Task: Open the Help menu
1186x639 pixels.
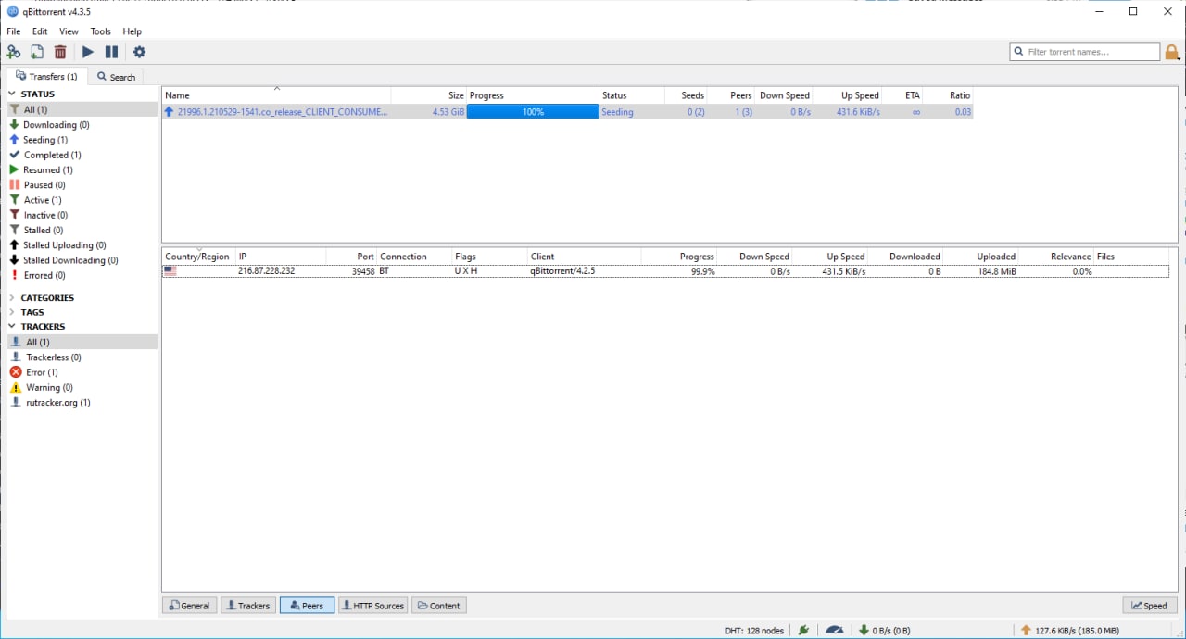Action: click(132, 31)
